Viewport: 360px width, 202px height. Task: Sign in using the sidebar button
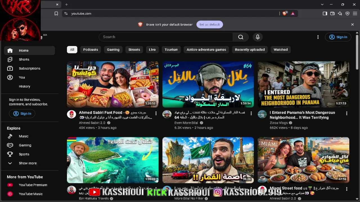pyautogui.click(x=22, y=114)
